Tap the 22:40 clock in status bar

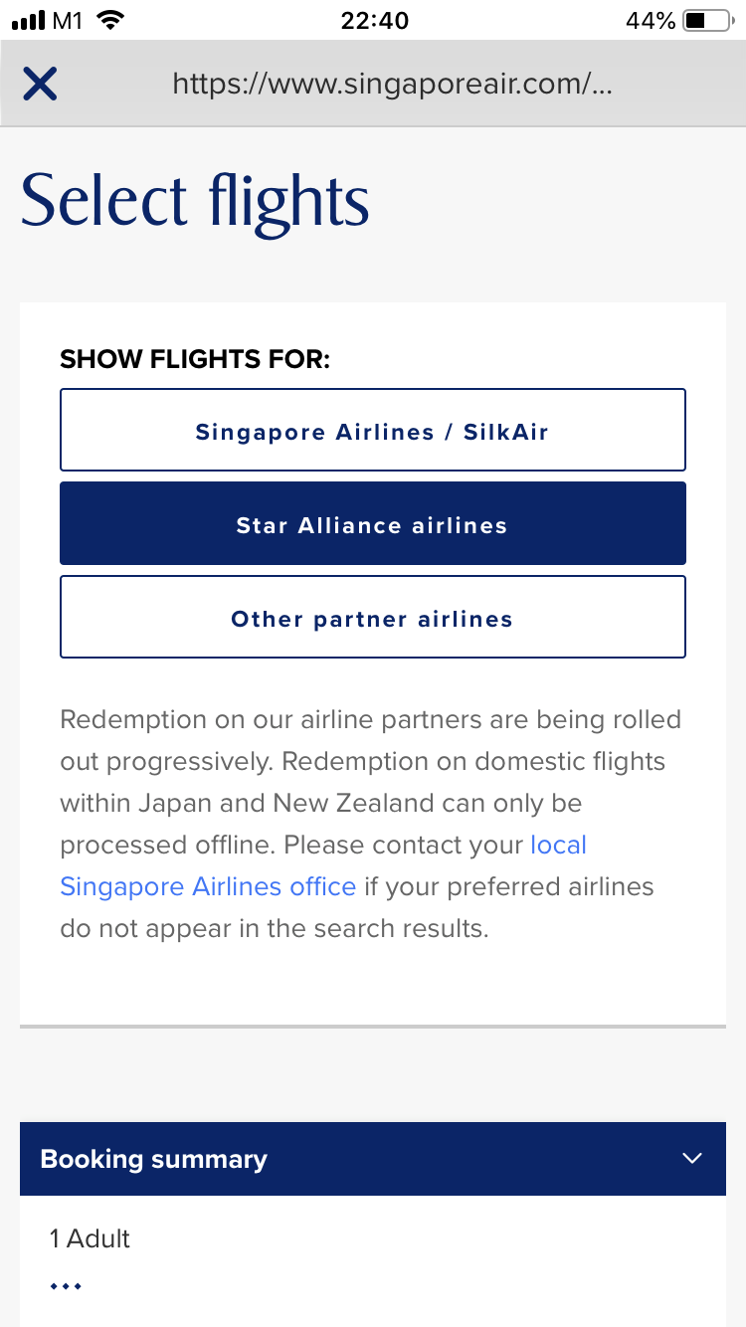[x=374, y=20]
